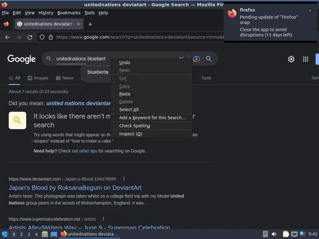Viewport: 319px width, 239px height.
Task: Click the site security padlock icon
Action: [51, 37]
